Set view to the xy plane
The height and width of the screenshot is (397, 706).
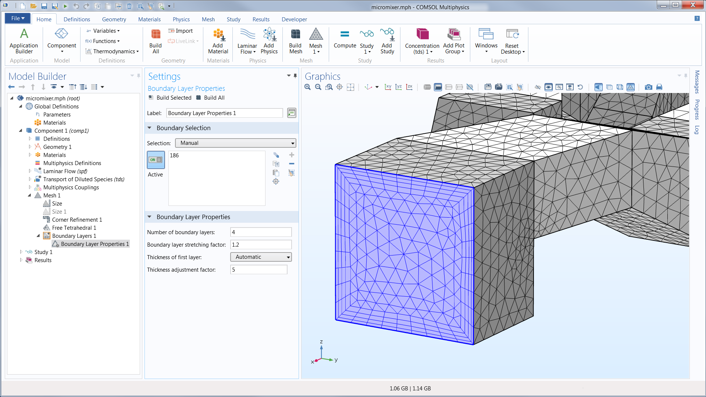(388, 87)
